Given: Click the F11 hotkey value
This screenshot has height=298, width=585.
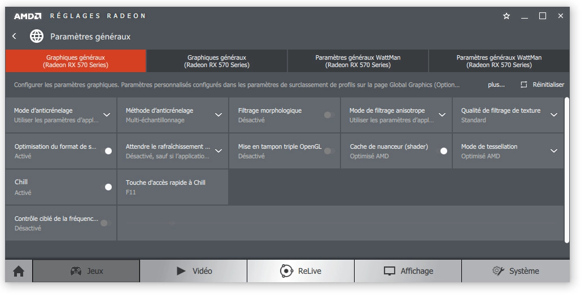Looking at the screenshot, I should (x=131, y=192).
